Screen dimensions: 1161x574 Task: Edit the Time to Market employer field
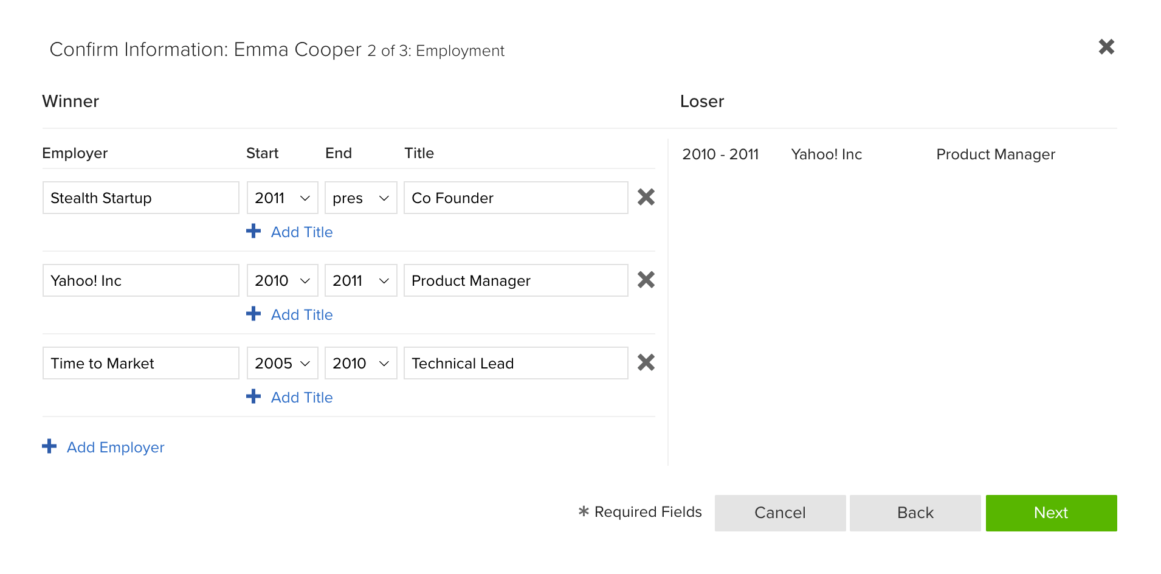click(x=141, y=363)
